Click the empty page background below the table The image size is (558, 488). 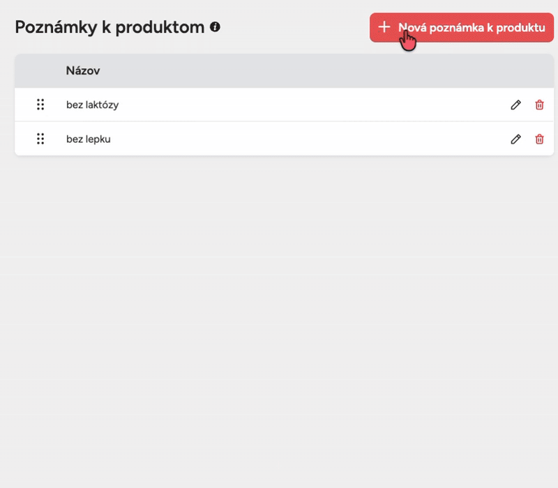[279, 314]
